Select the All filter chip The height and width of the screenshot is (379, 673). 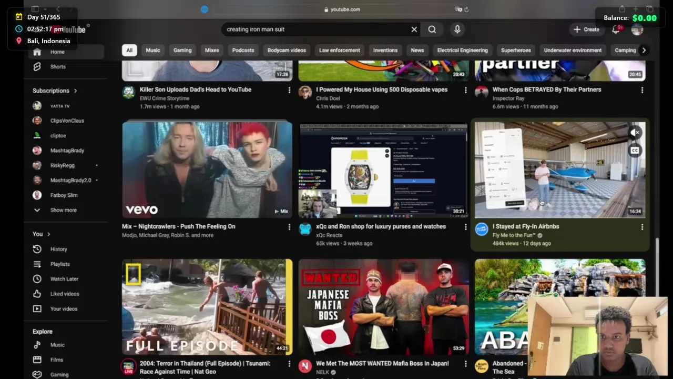point(129,51)
